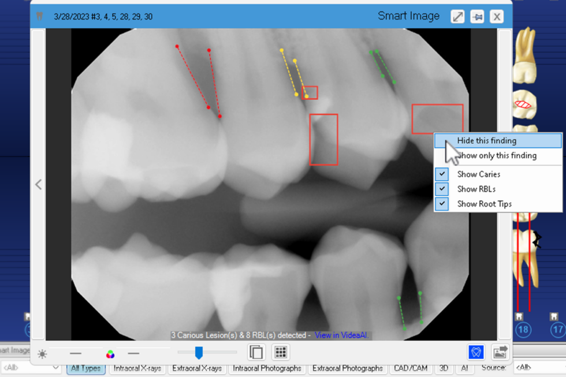The image size is (566, 377).
Task: Open the image grid layout icon
Action: pyautogui.click(x=281, y=352)
